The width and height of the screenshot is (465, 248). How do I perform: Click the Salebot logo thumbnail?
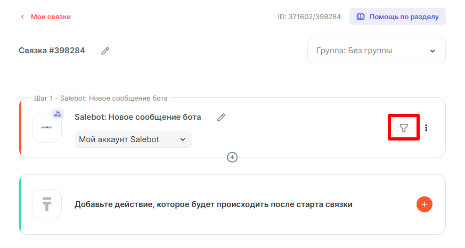point(47,128)
